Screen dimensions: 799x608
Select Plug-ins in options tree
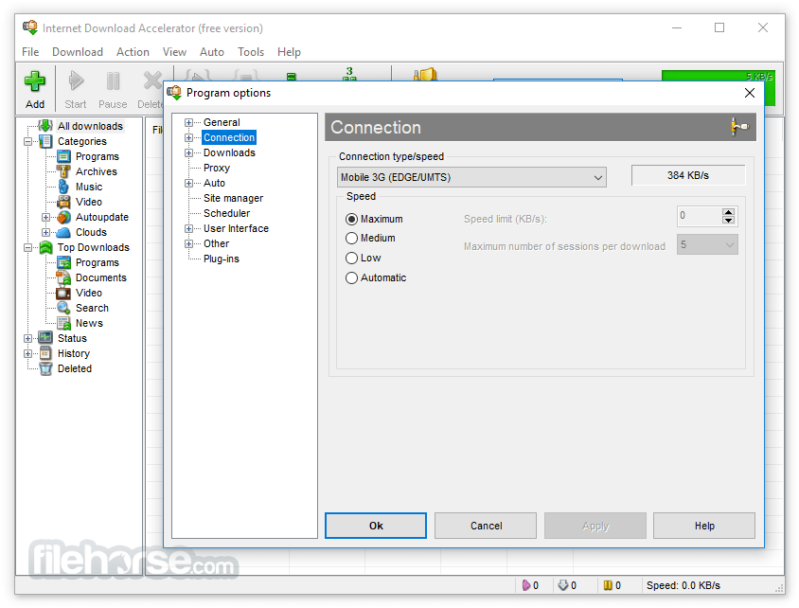coord(222,259)
